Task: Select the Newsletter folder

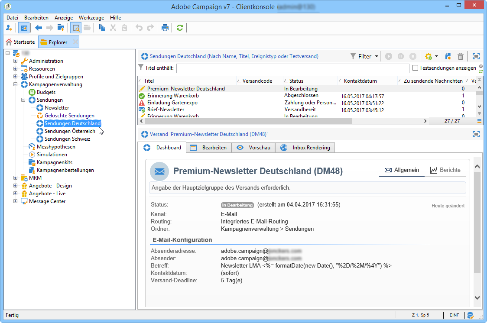Action: point(56,108)
